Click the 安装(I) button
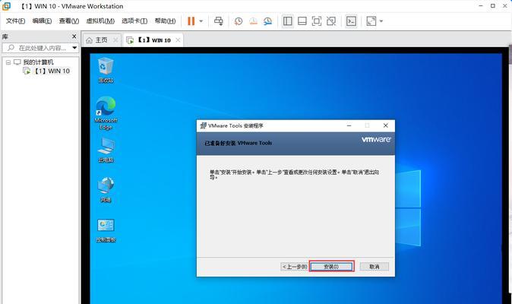This screenshot has width=512, height=304. (331, 267)
